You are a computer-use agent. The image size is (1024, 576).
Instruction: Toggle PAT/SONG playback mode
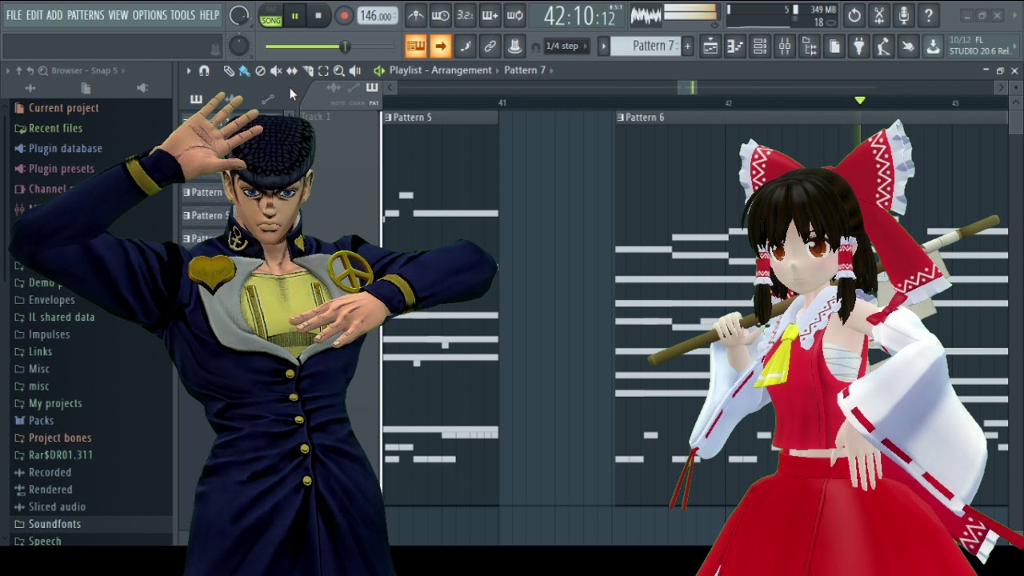click(270, 16)
